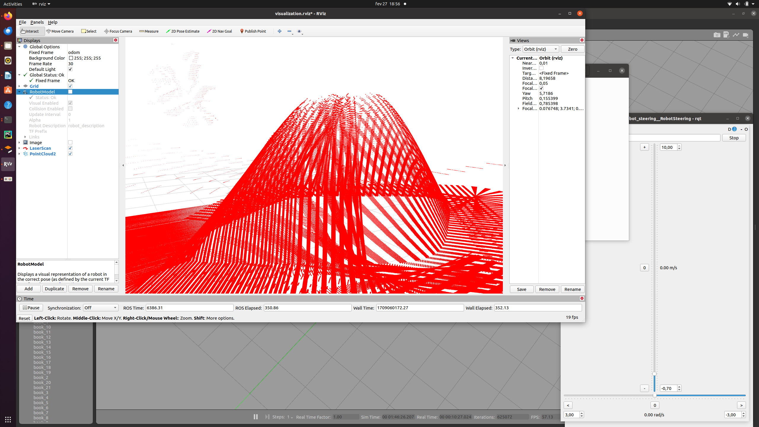Viewport: 759px width, 427px height.
Task: Disable the LaserScan display checkbox
Action: [x=70, y=148]
